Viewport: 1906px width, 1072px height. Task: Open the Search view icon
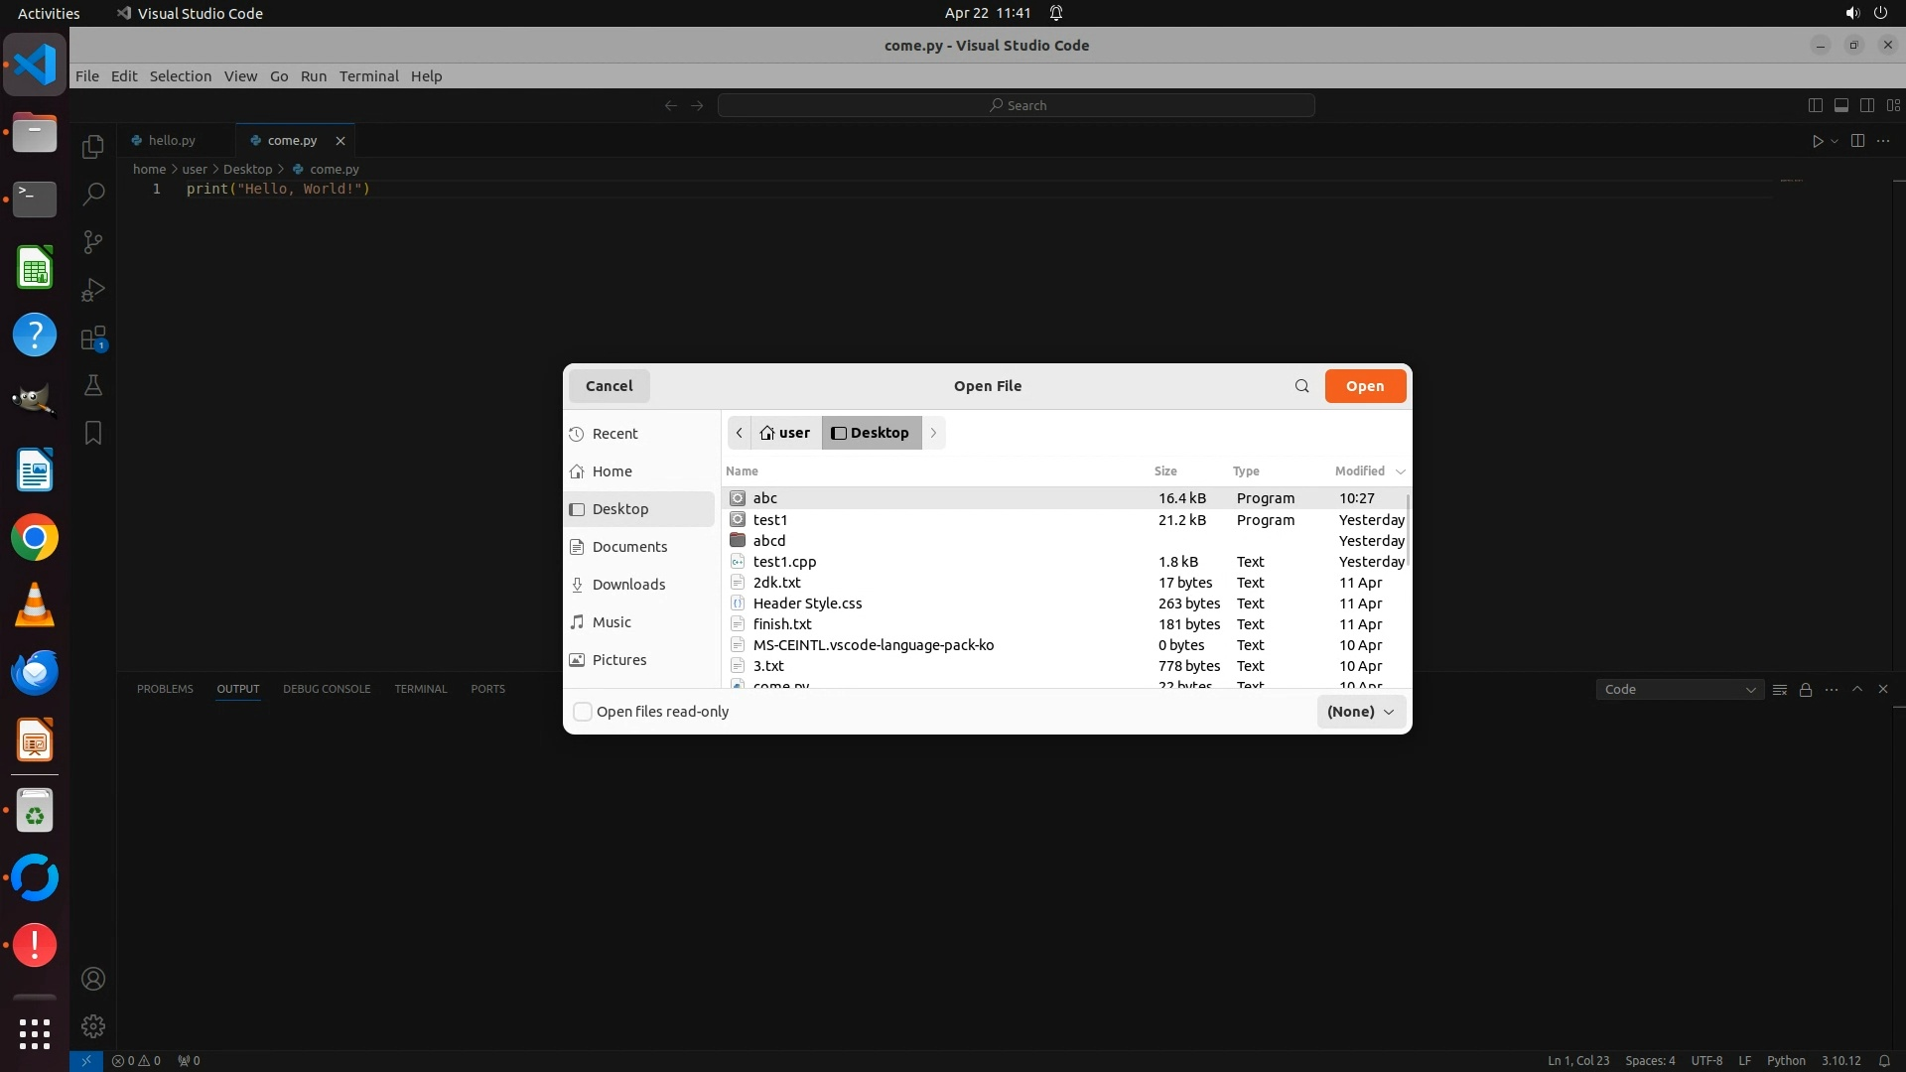(x=93, y=194)
